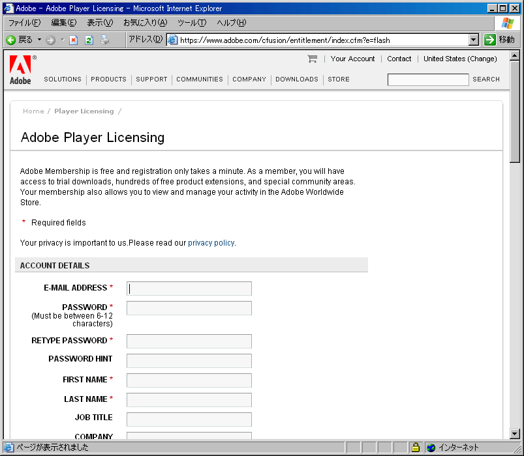The width and height of the screenshot is (524, 456).
Task: Click the Player Licensing breadcrumb
Action: [84, 111]
